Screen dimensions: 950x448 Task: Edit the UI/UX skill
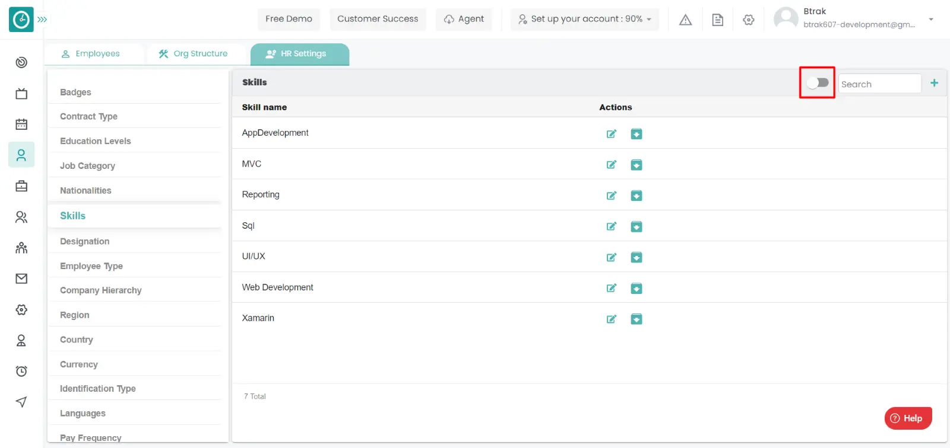611,257
